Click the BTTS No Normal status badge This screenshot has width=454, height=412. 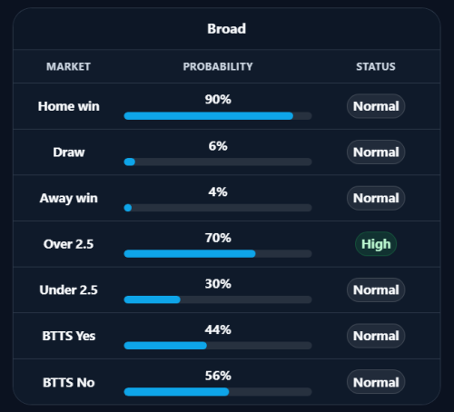[376, 382]
